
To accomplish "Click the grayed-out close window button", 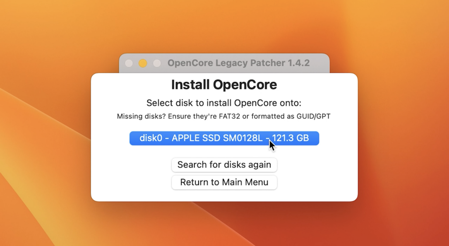I will (x=129, y=63).
